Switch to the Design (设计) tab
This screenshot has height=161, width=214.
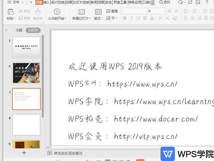(54, 2)
